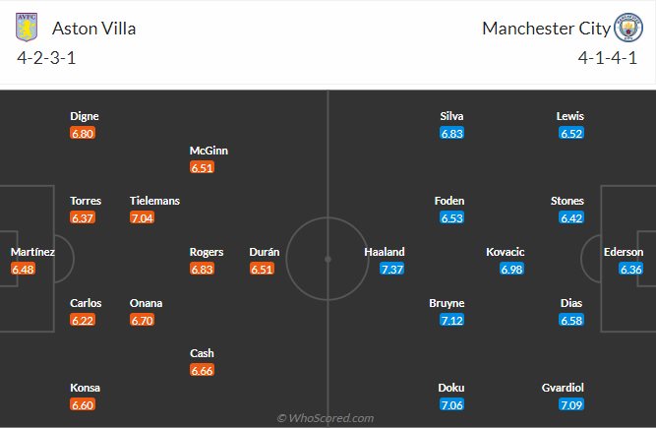Select player McGinn on the pitch

tap(209, 151)
